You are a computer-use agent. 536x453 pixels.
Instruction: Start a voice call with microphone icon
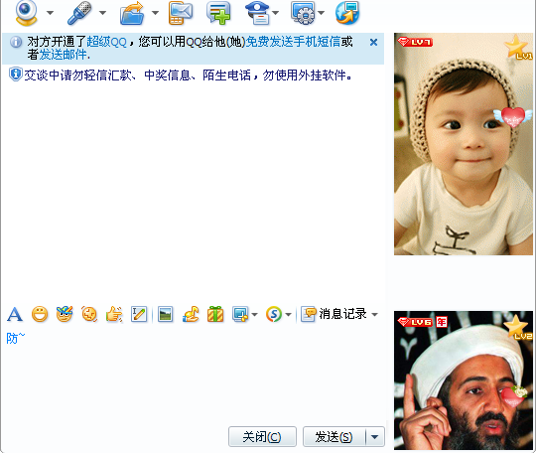coord(79,13)
